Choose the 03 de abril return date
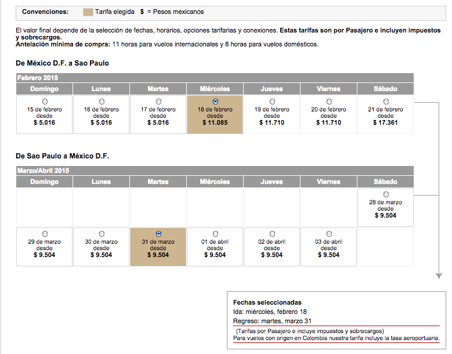 [x=329, y=234]
